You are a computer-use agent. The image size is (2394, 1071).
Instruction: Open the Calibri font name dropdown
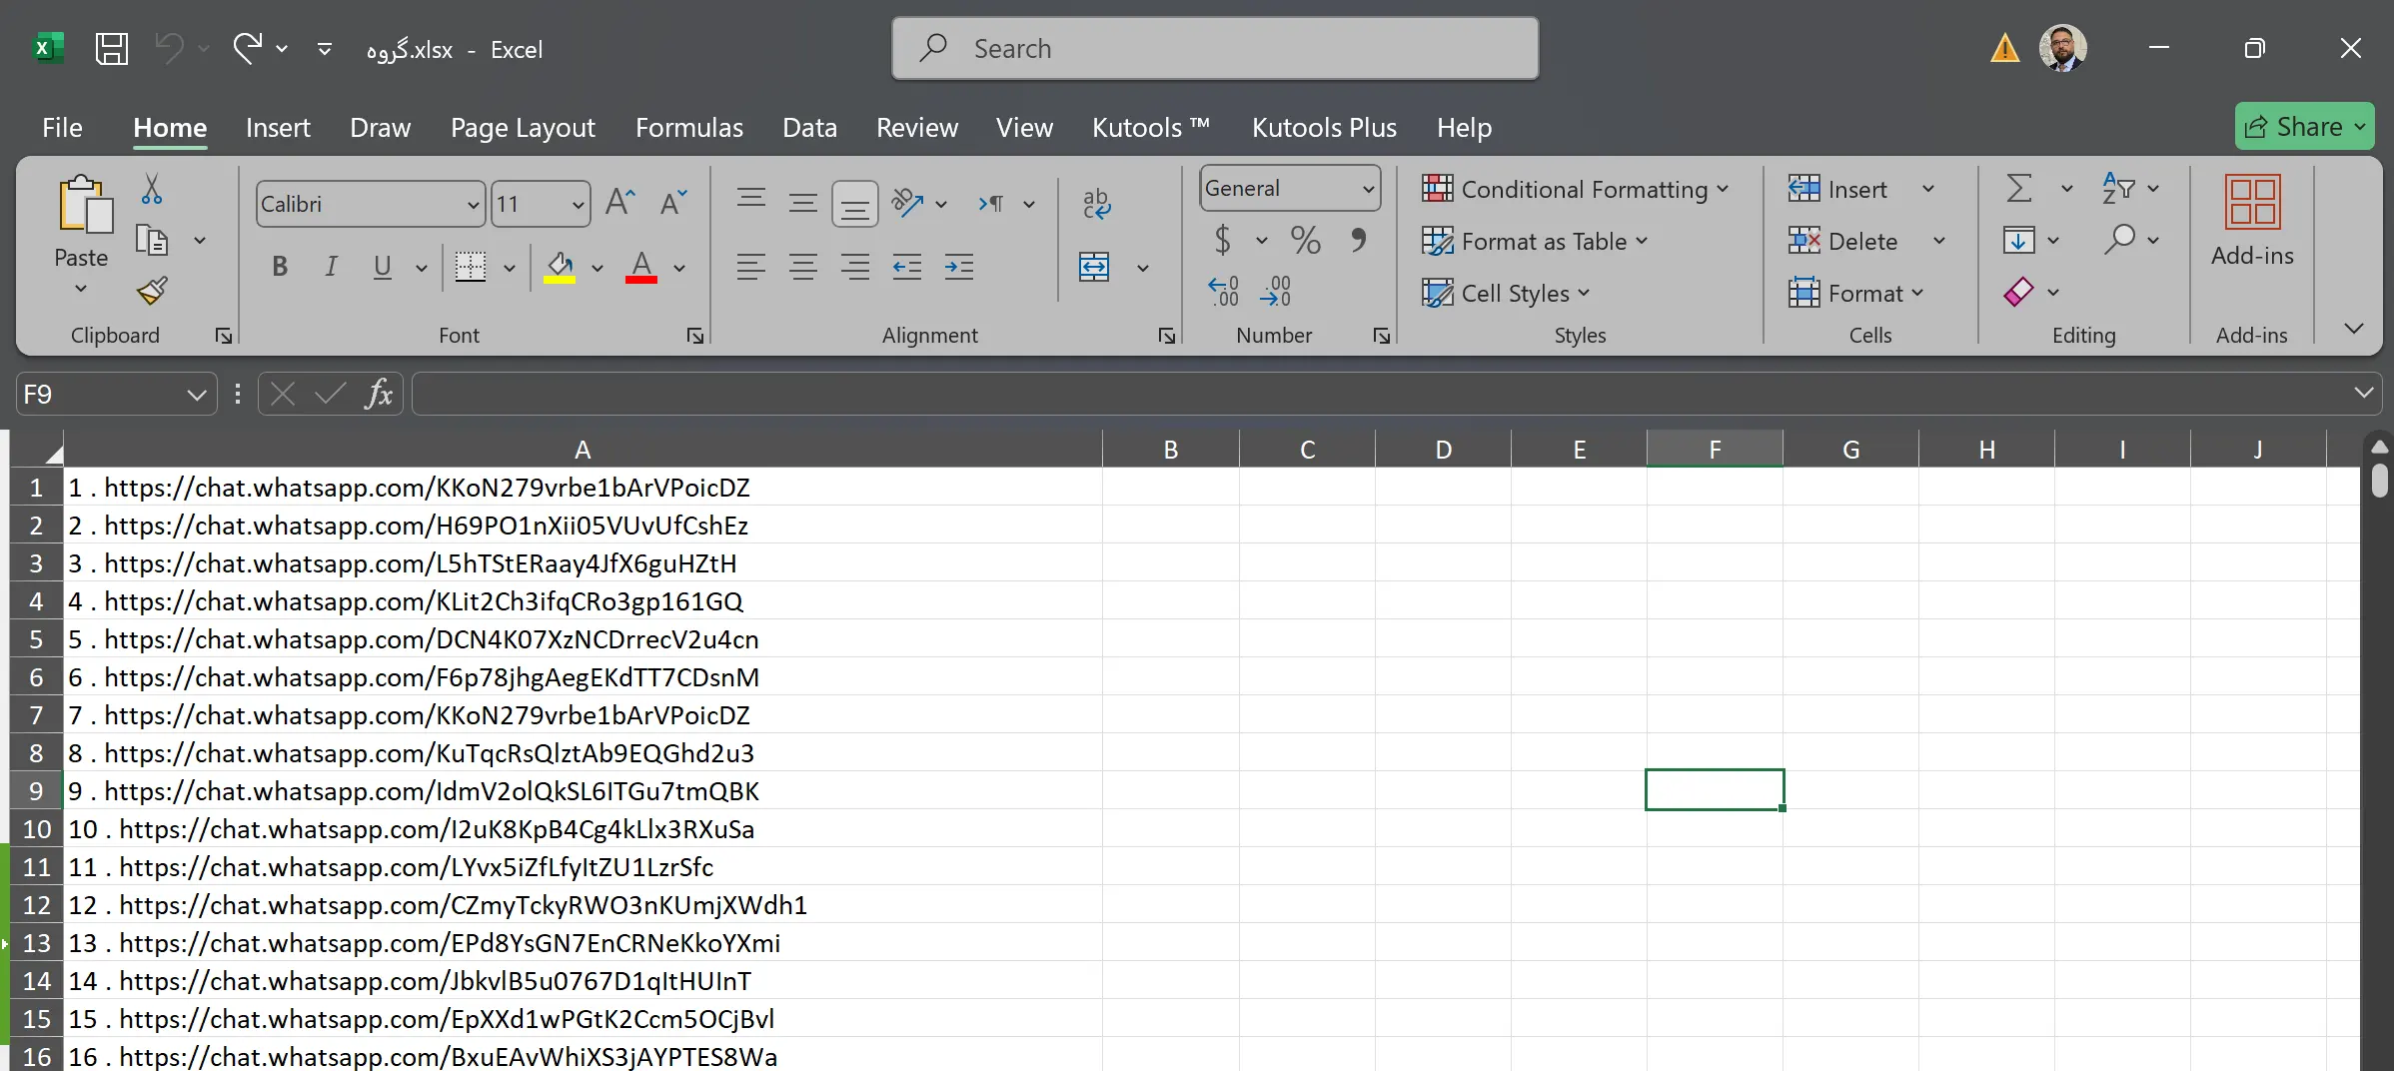[x=474, y=204]
